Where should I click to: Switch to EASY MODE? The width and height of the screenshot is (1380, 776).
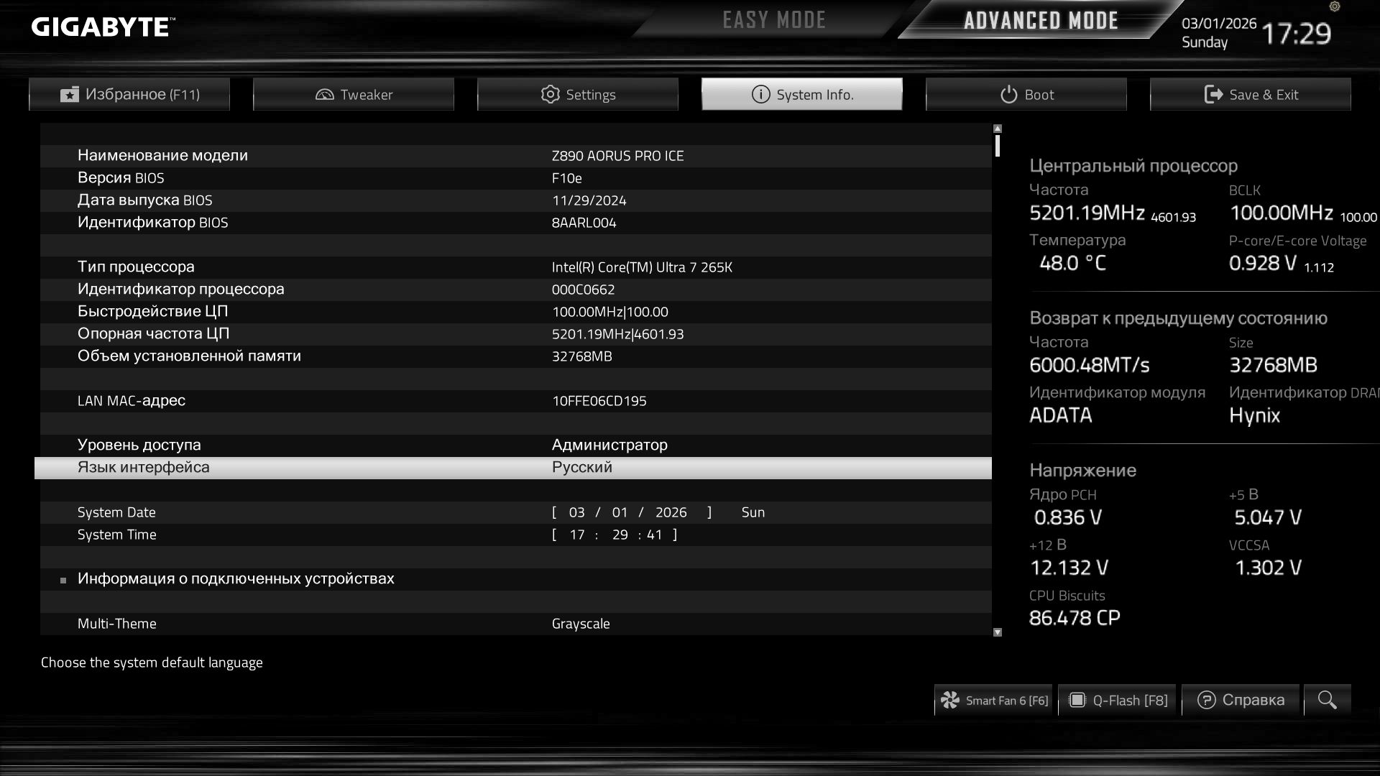point(774,20)
